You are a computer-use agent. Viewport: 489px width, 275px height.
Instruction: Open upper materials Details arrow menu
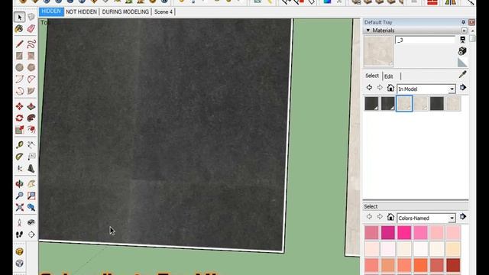[463, 88]
